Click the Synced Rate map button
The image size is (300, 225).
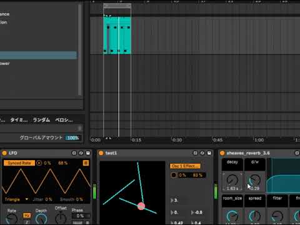pyautogui.click(x=19, y=163)
